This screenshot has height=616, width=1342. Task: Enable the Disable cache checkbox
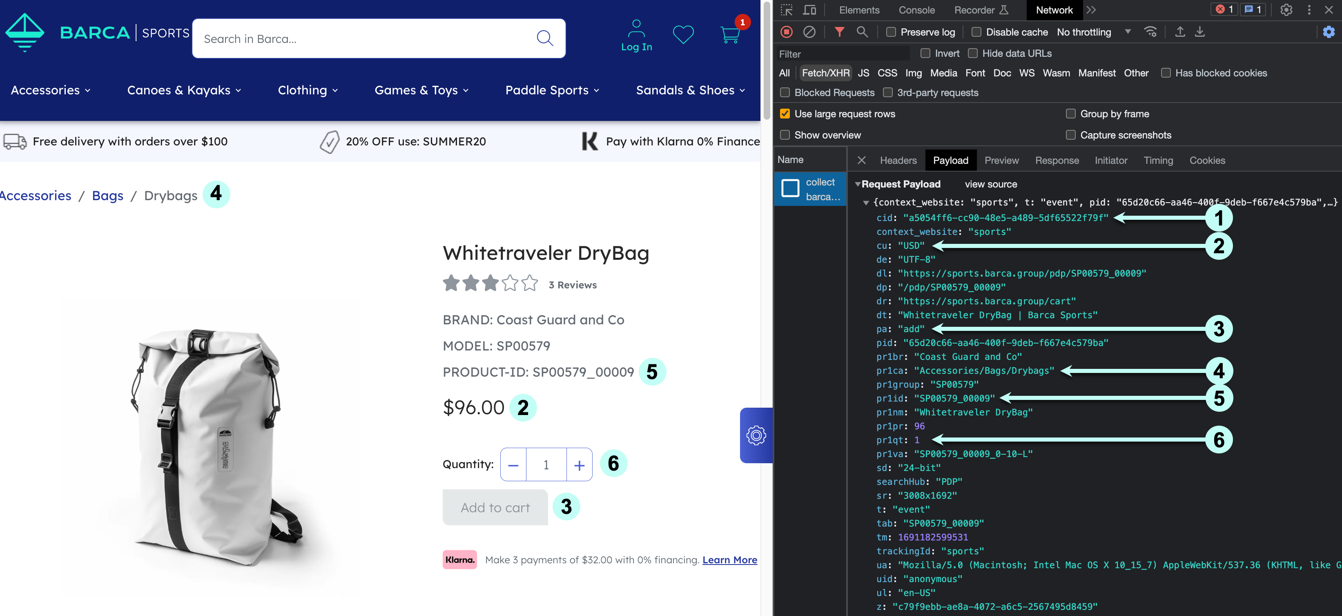point(976,32)
